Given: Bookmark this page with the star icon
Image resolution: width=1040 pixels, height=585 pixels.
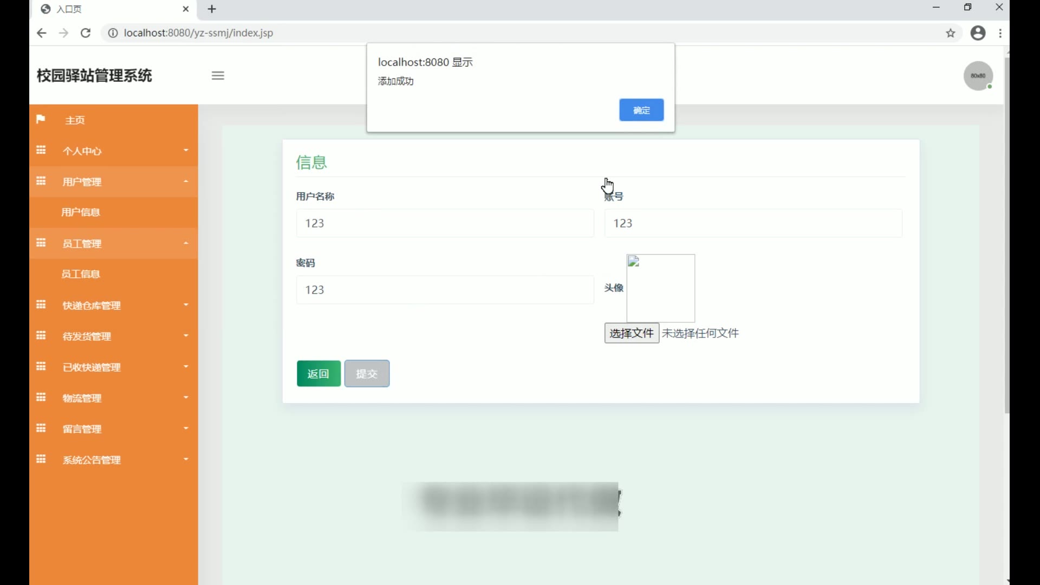Looking at the screenshot, I should click(x=951, y=33).
